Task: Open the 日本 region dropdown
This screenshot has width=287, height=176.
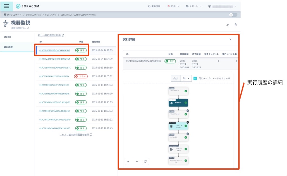Action: 173,6
